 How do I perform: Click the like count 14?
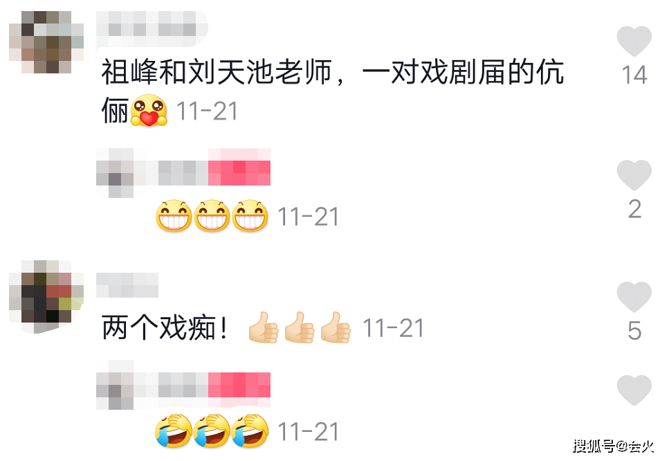coord(634,75)
